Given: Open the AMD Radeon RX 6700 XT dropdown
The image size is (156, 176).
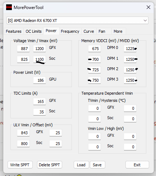Looking at the screenshot, I should (x=77, y=21).
